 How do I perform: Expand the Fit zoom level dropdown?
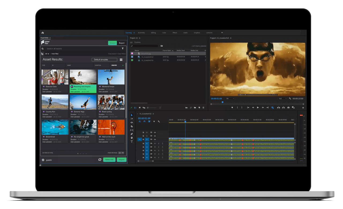230,99
